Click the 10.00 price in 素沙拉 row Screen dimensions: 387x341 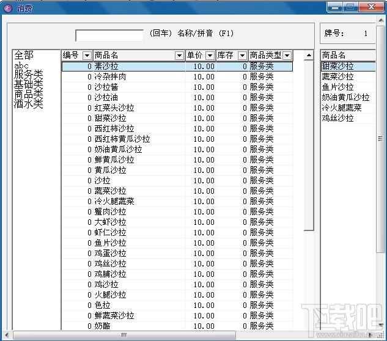coord(204,67)
